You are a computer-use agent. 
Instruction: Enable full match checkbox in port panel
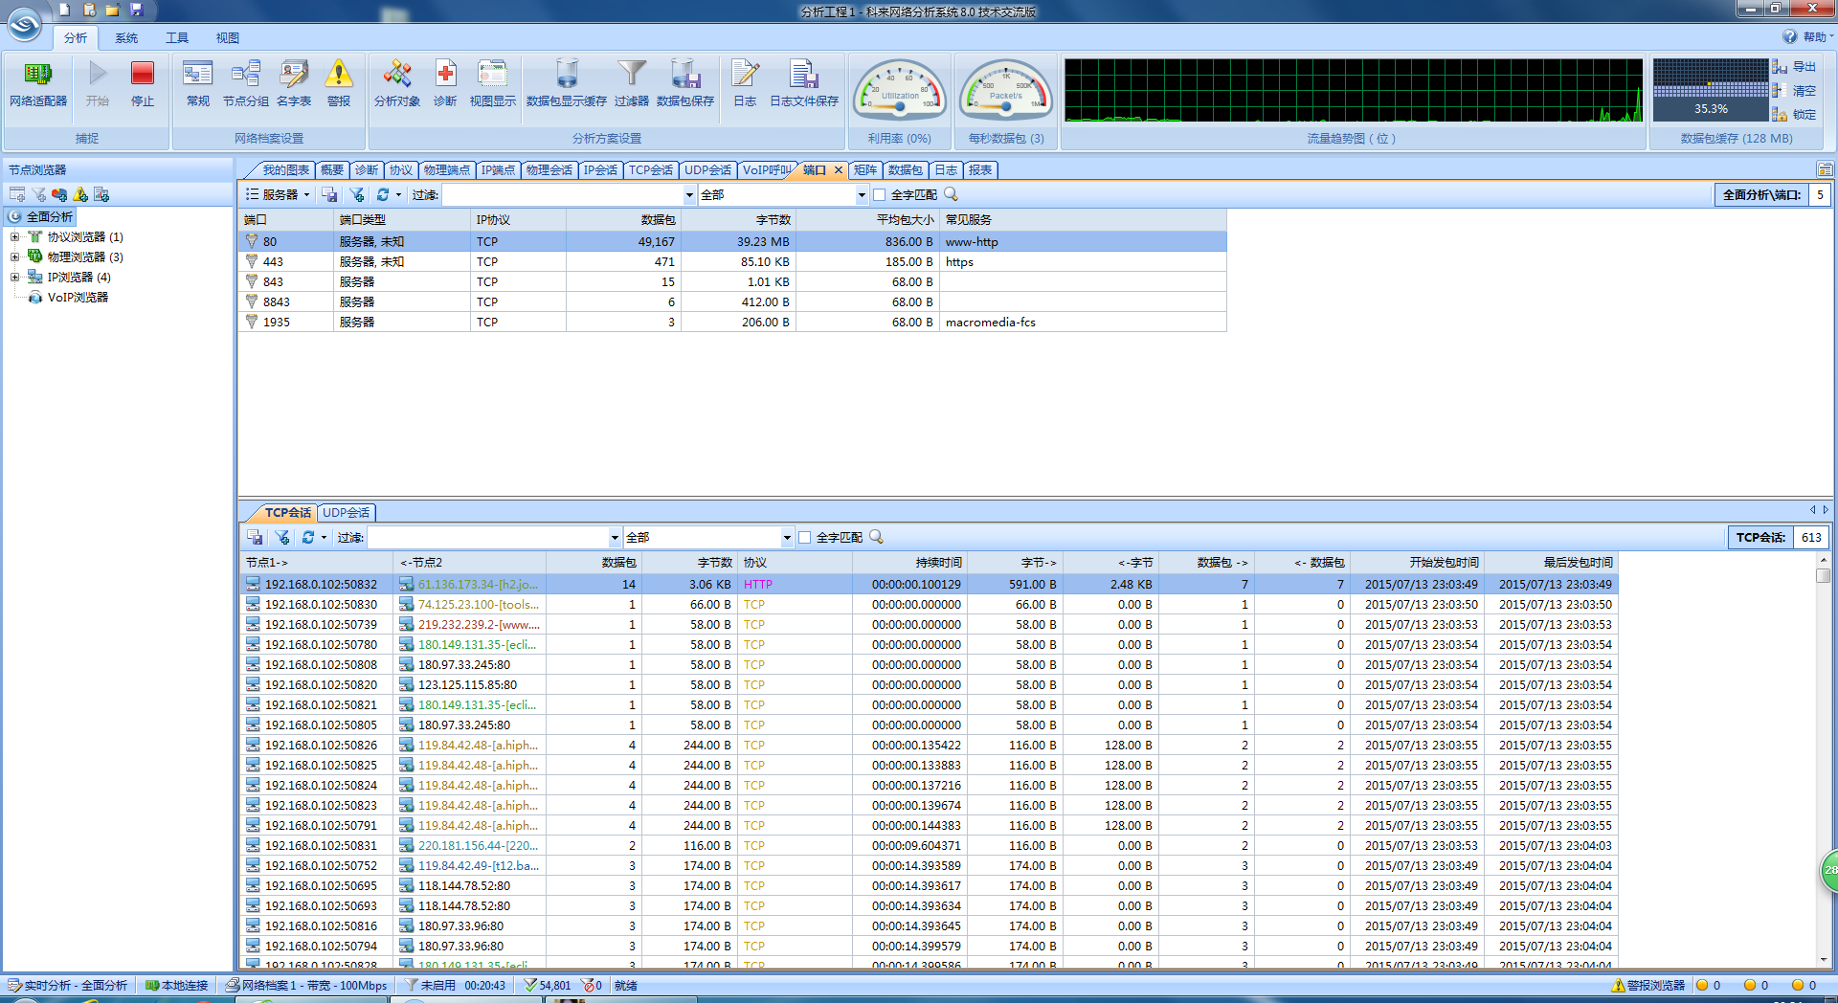[x=880, y=195]
